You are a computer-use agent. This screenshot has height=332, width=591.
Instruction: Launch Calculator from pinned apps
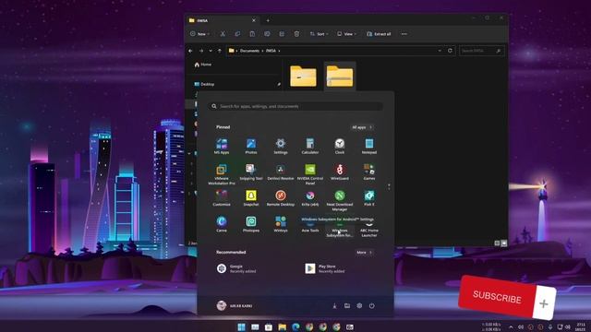310,146
